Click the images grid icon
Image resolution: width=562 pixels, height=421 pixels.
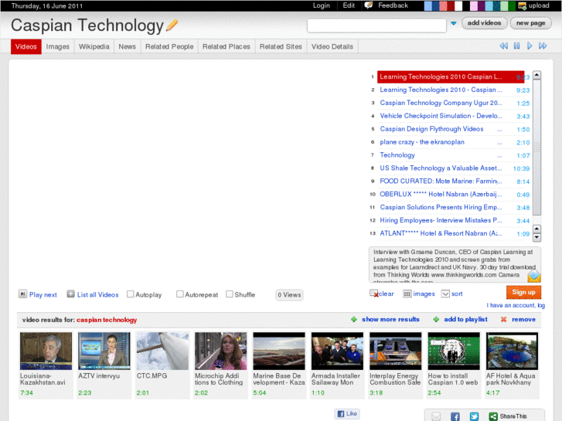[407, 294]
